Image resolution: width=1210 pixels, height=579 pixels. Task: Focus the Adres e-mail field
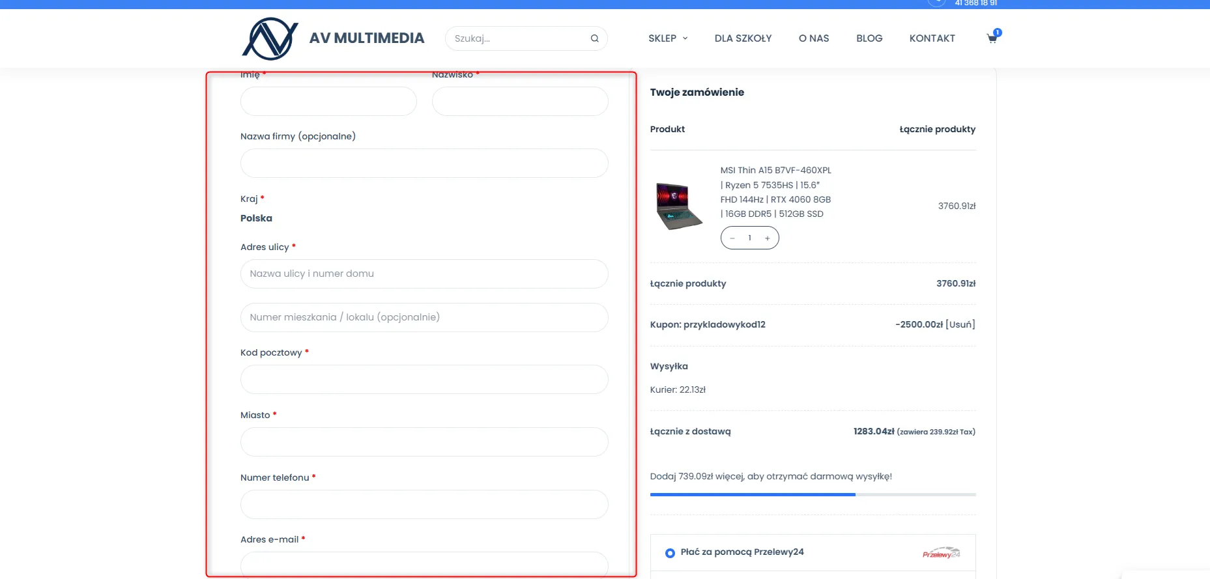424,565
